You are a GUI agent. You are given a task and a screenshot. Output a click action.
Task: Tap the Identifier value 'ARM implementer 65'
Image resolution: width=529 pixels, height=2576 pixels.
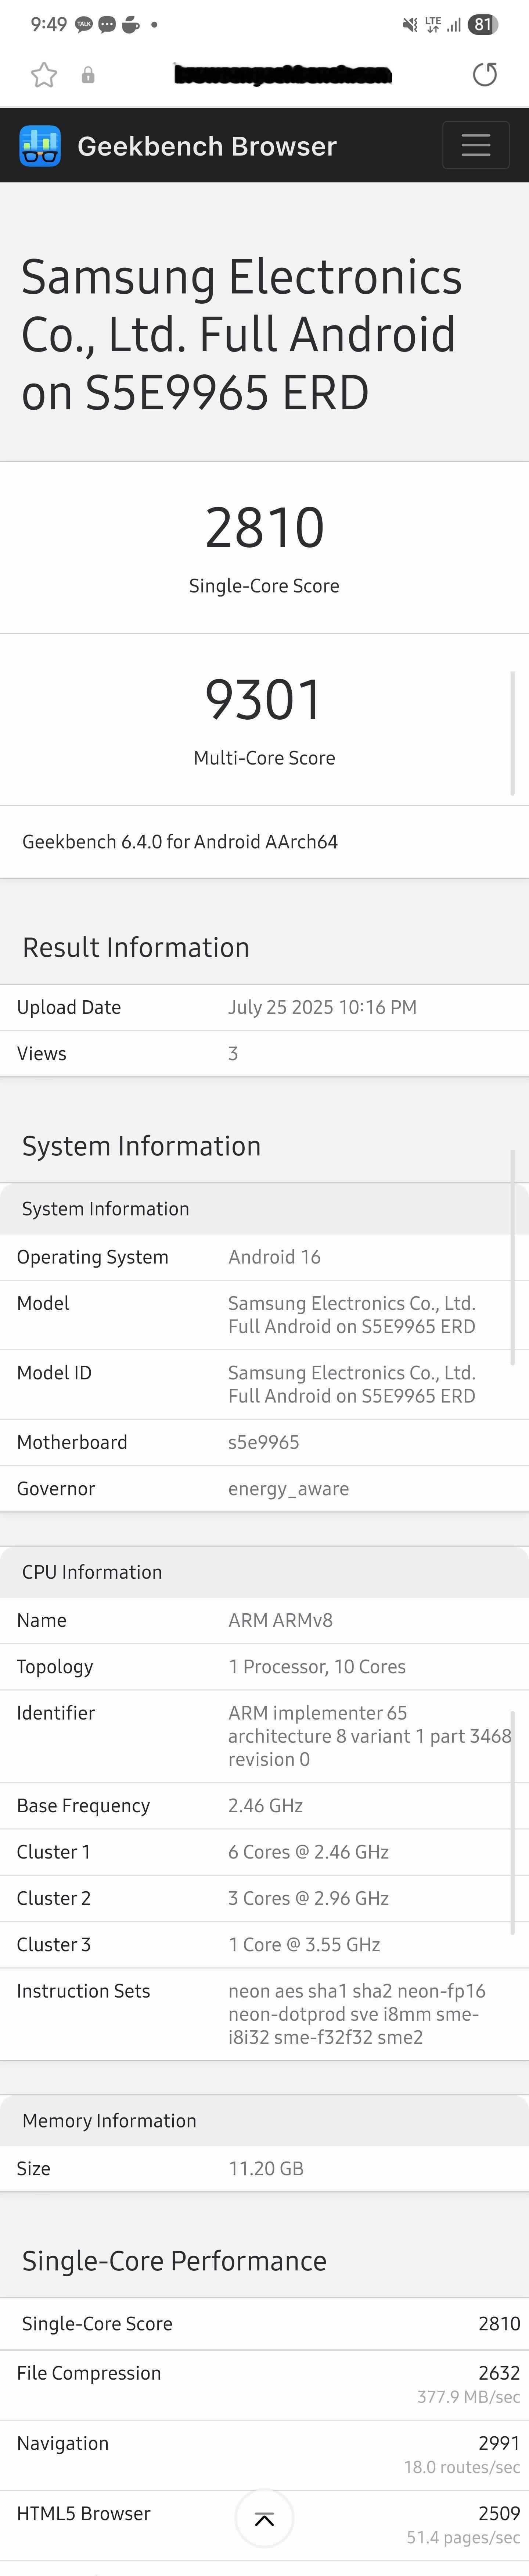[317, 1713]
